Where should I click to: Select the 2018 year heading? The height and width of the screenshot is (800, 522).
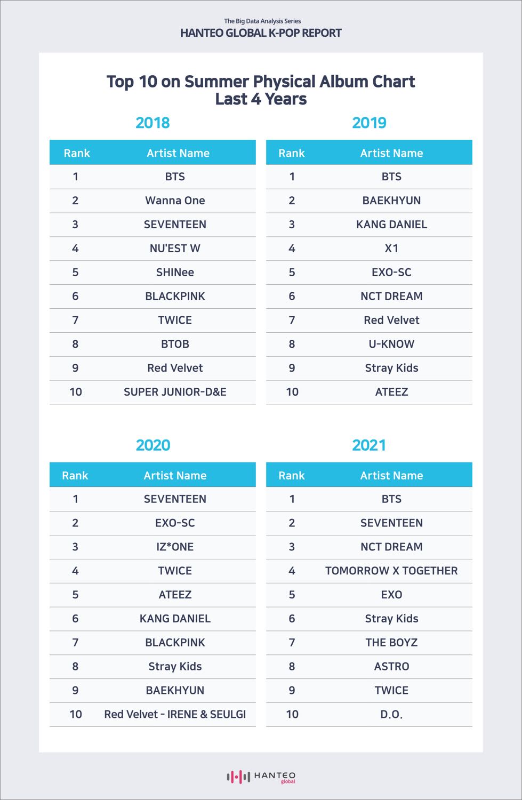152,123
